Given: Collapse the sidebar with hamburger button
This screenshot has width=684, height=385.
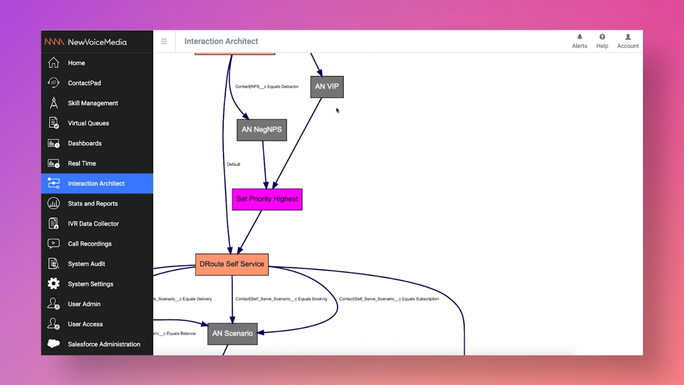Looking at the screenshot, I should click(164, 41).
